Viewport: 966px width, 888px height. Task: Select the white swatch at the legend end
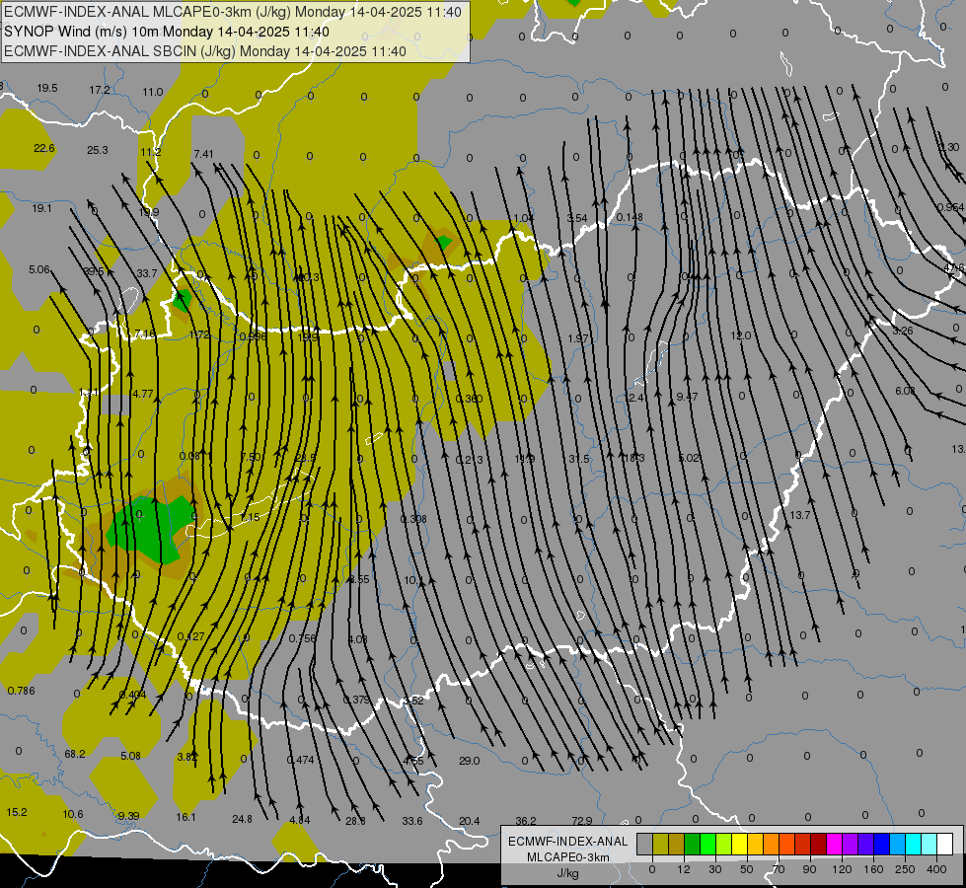pos(945,844)
